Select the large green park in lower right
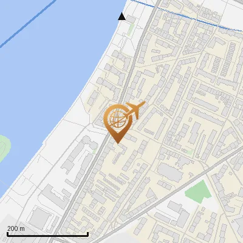The width and height of the screenshot is (243, 243). (x=198, y=191)
